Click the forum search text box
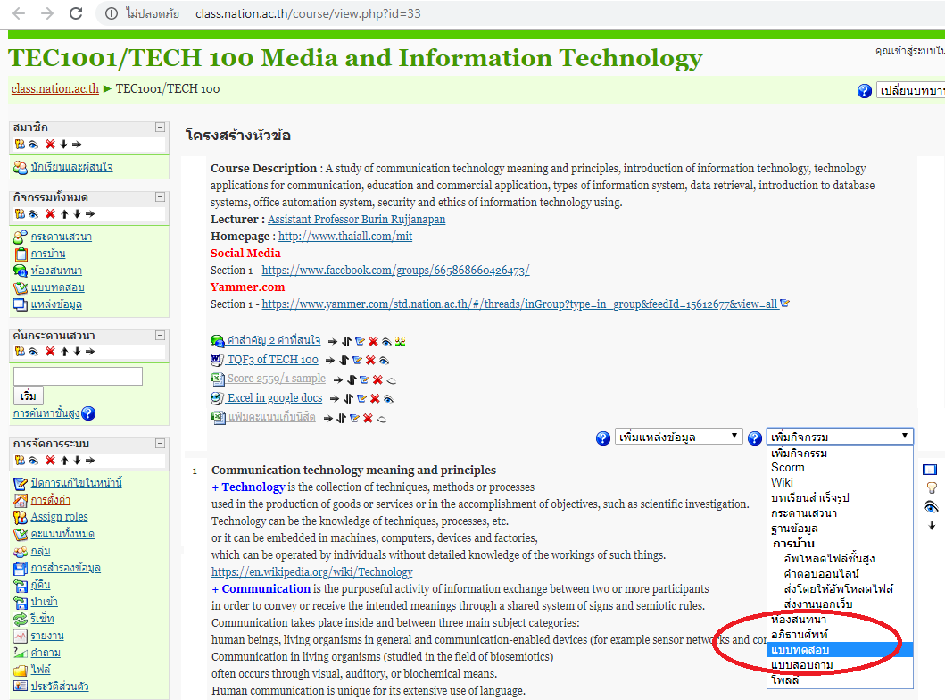 78,376
